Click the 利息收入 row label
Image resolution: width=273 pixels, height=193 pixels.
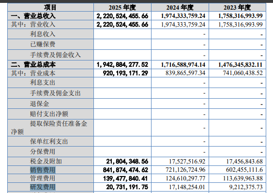click(x=43, y=34)
